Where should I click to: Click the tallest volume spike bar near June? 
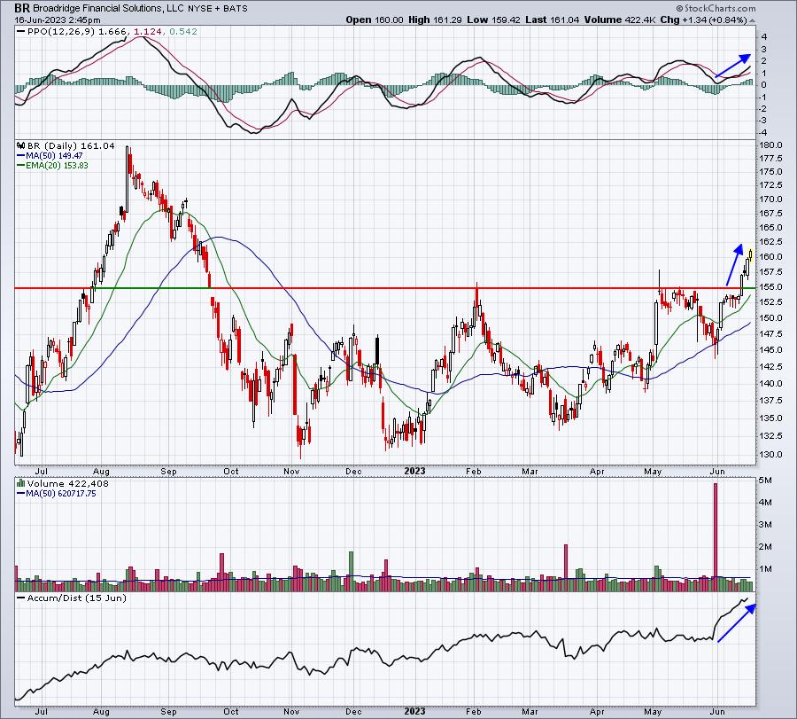(716, 537)
